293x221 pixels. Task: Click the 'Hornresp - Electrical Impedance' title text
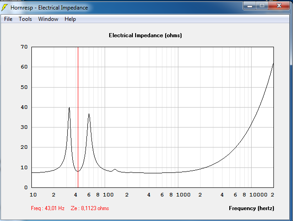click(x=49, y=8)
